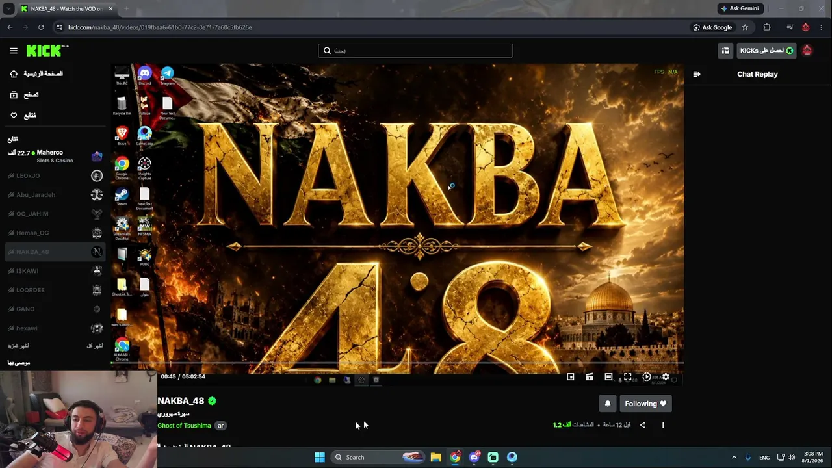Collapse the Chat Replay panel
Screen dimensions: 832x468
coord(697,74)
